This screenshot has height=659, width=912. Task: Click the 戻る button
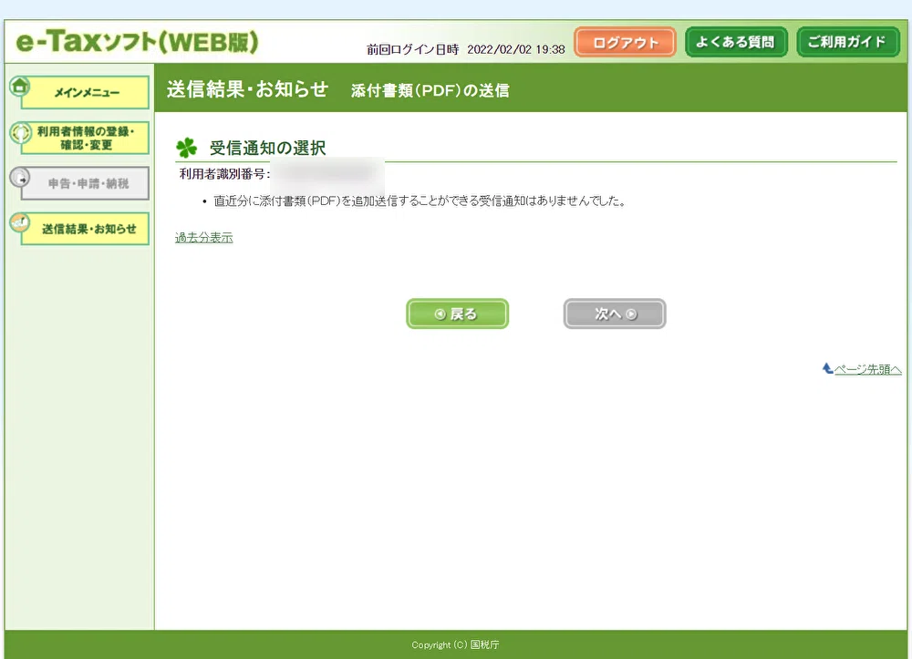point(457,314)
